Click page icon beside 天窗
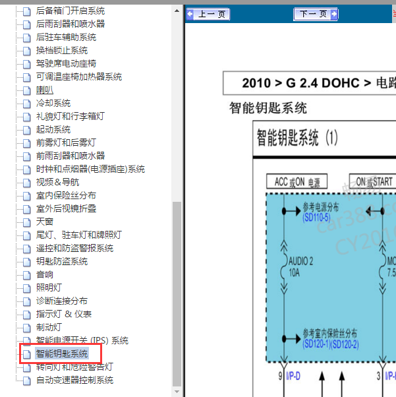Screen dimensions: 396x397 point(27,222)
